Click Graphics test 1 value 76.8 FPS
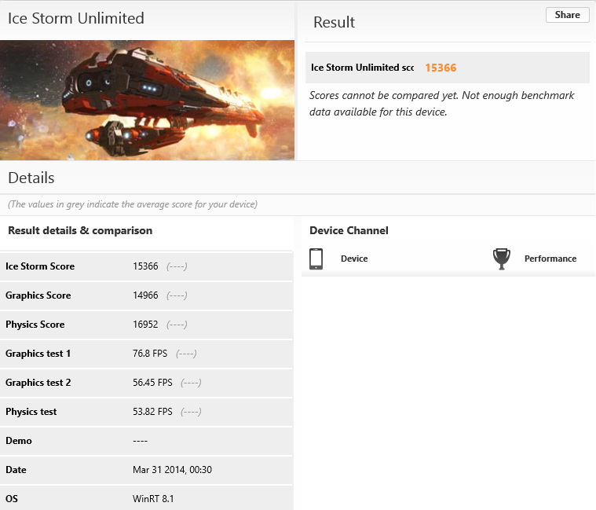The width and height of the screenshot is (596, 510). pos(150,354)
